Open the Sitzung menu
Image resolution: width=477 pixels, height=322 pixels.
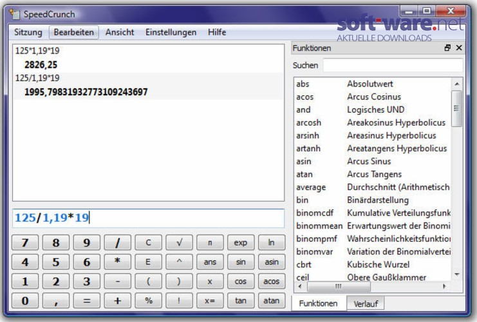coord(28,32)
